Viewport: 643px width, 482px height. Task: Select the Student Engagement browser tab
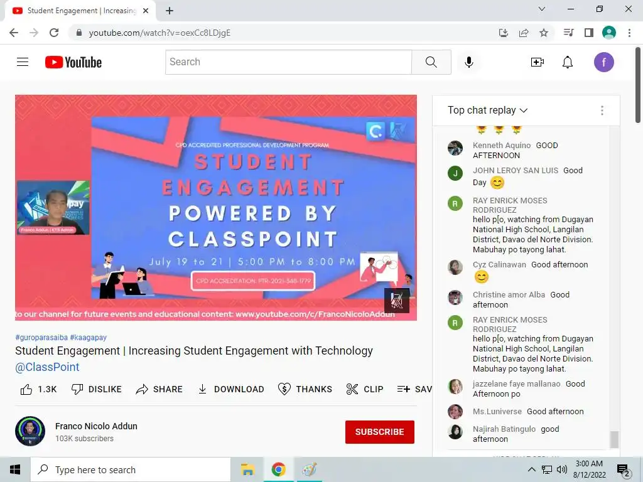click(81, 11)
